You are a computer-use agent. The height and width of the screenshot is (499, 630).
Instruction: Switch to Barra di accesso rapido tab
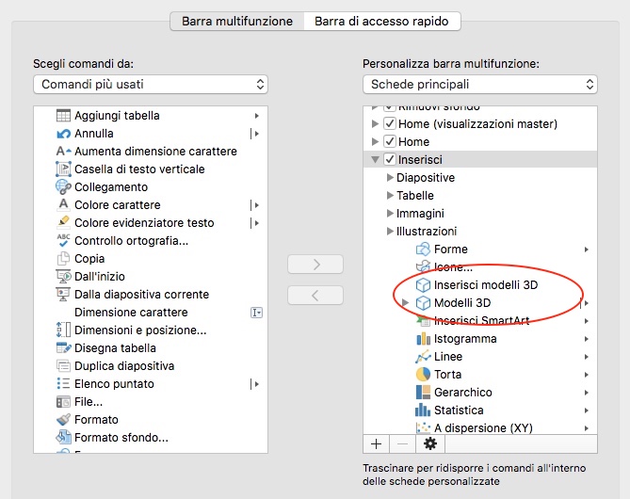pyautogui.click(x=381, y=22)
